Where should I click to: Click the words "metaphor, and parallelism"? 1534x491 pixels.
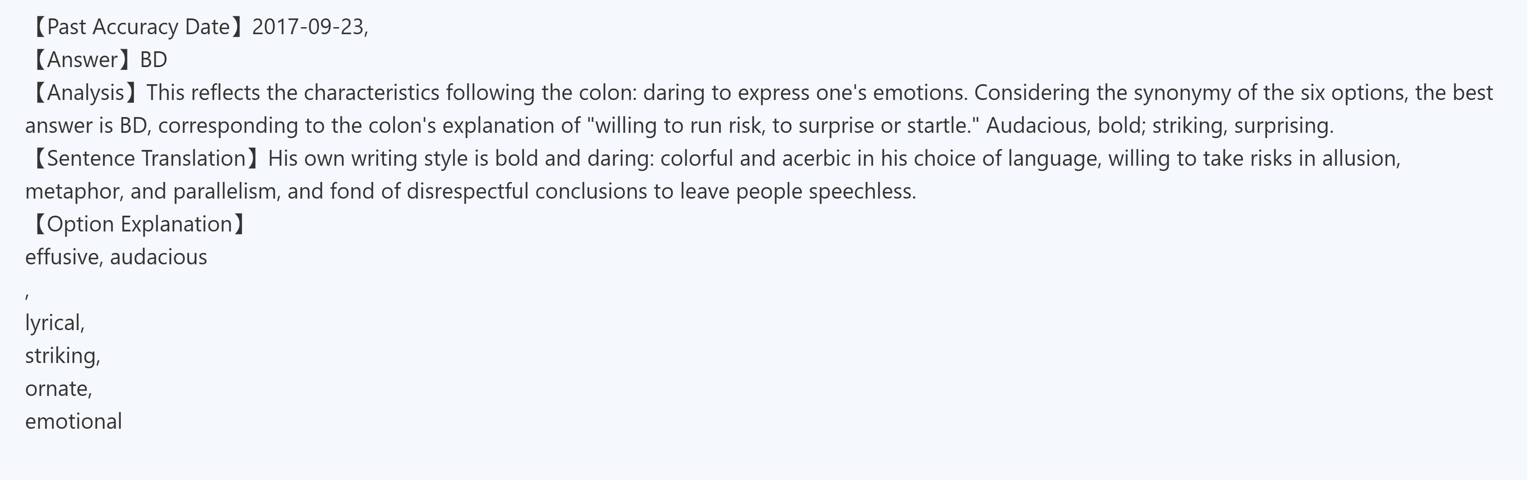pos(153,192)
